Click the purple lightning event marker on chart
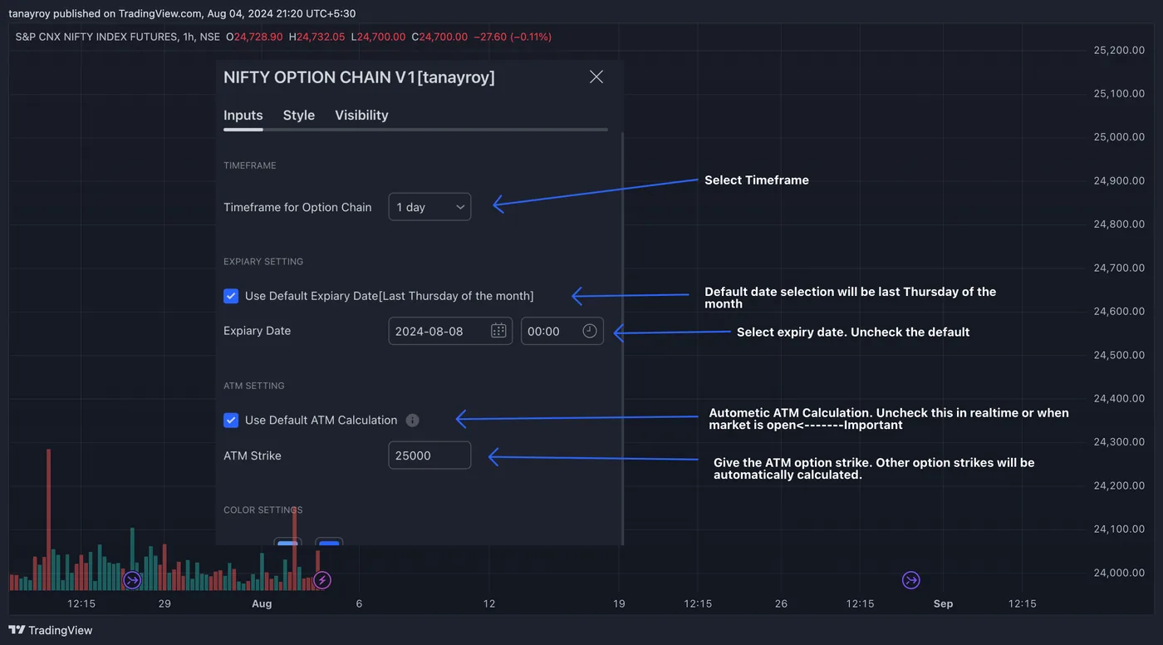1163x645 pixels. (x=322, y=580)
